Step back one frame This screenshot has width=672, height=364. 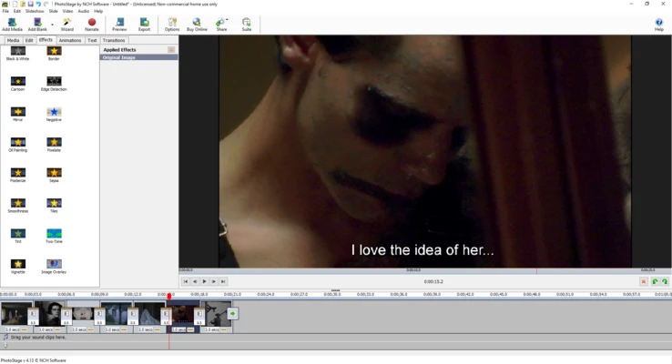coord(195,281)
